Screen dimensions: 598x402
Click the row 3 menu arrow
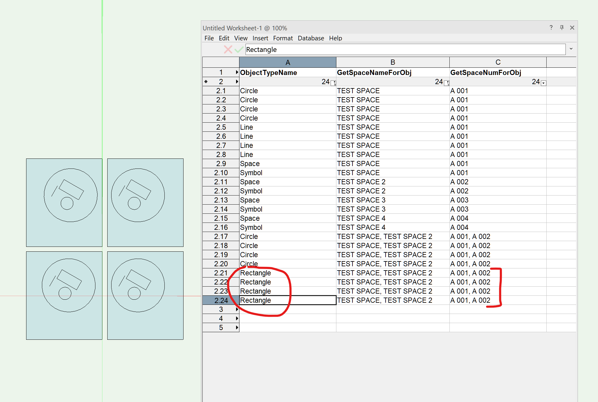(x=237, y=309)
